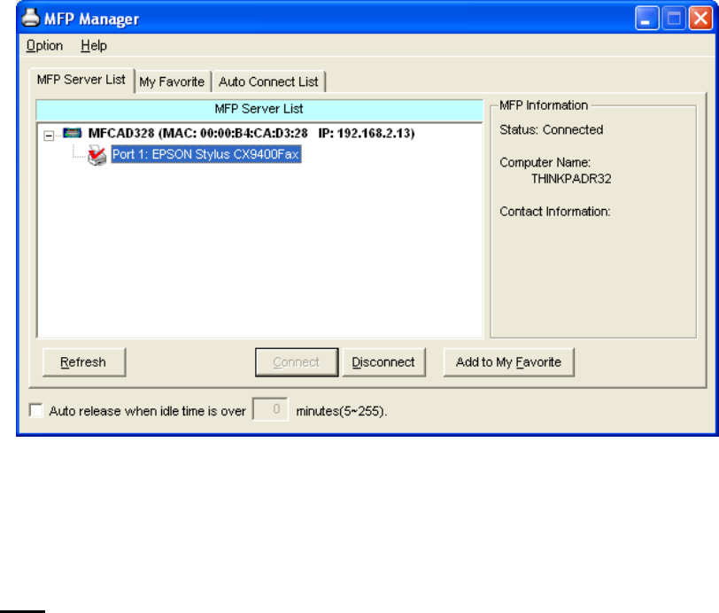Open the Help menu
719x613 pixels.
[x=94, y=45]
